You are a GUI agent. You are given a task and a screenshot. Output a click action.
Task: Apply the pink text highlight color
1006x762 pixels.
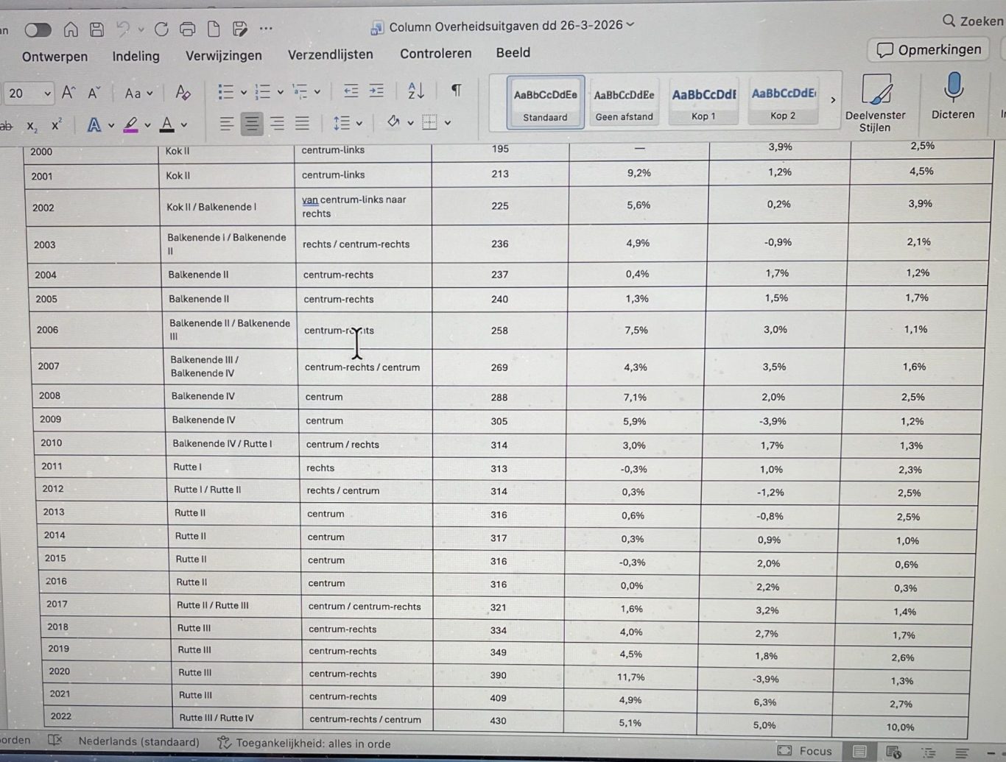click(x=131, y=125)
